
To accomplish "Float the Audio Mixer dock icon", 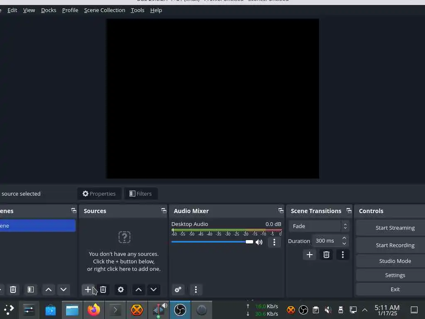I will click(x=281, y=211).
